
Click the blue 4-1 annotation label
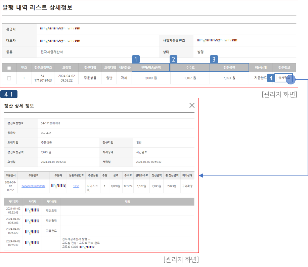coord(9,94)
